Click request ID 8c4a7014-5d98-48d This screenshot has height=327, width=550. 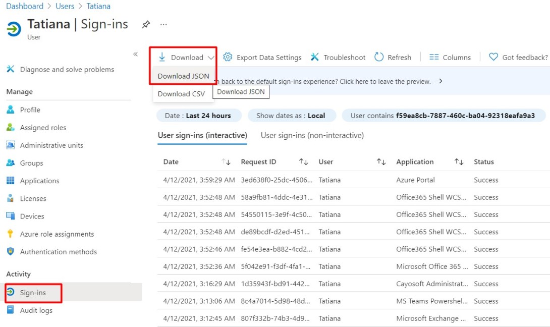(276, 301)
